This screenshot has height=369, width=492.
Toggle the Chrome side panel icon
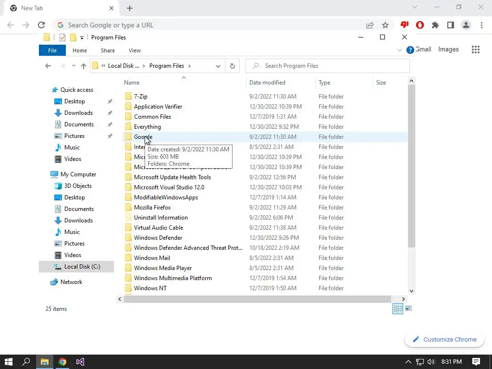[x=451, y=25]
